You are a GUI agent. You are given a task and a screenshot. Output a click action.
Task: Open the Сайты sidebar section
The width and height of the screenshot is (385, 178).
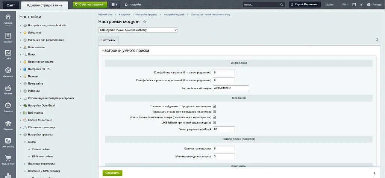(x=8, y=55)
